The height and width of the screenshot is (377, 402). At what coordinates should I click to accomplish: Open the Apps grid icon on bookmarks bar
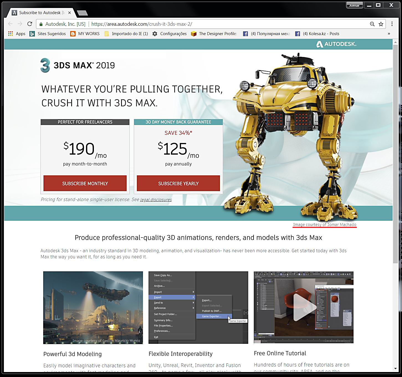[x=10, y=33]
